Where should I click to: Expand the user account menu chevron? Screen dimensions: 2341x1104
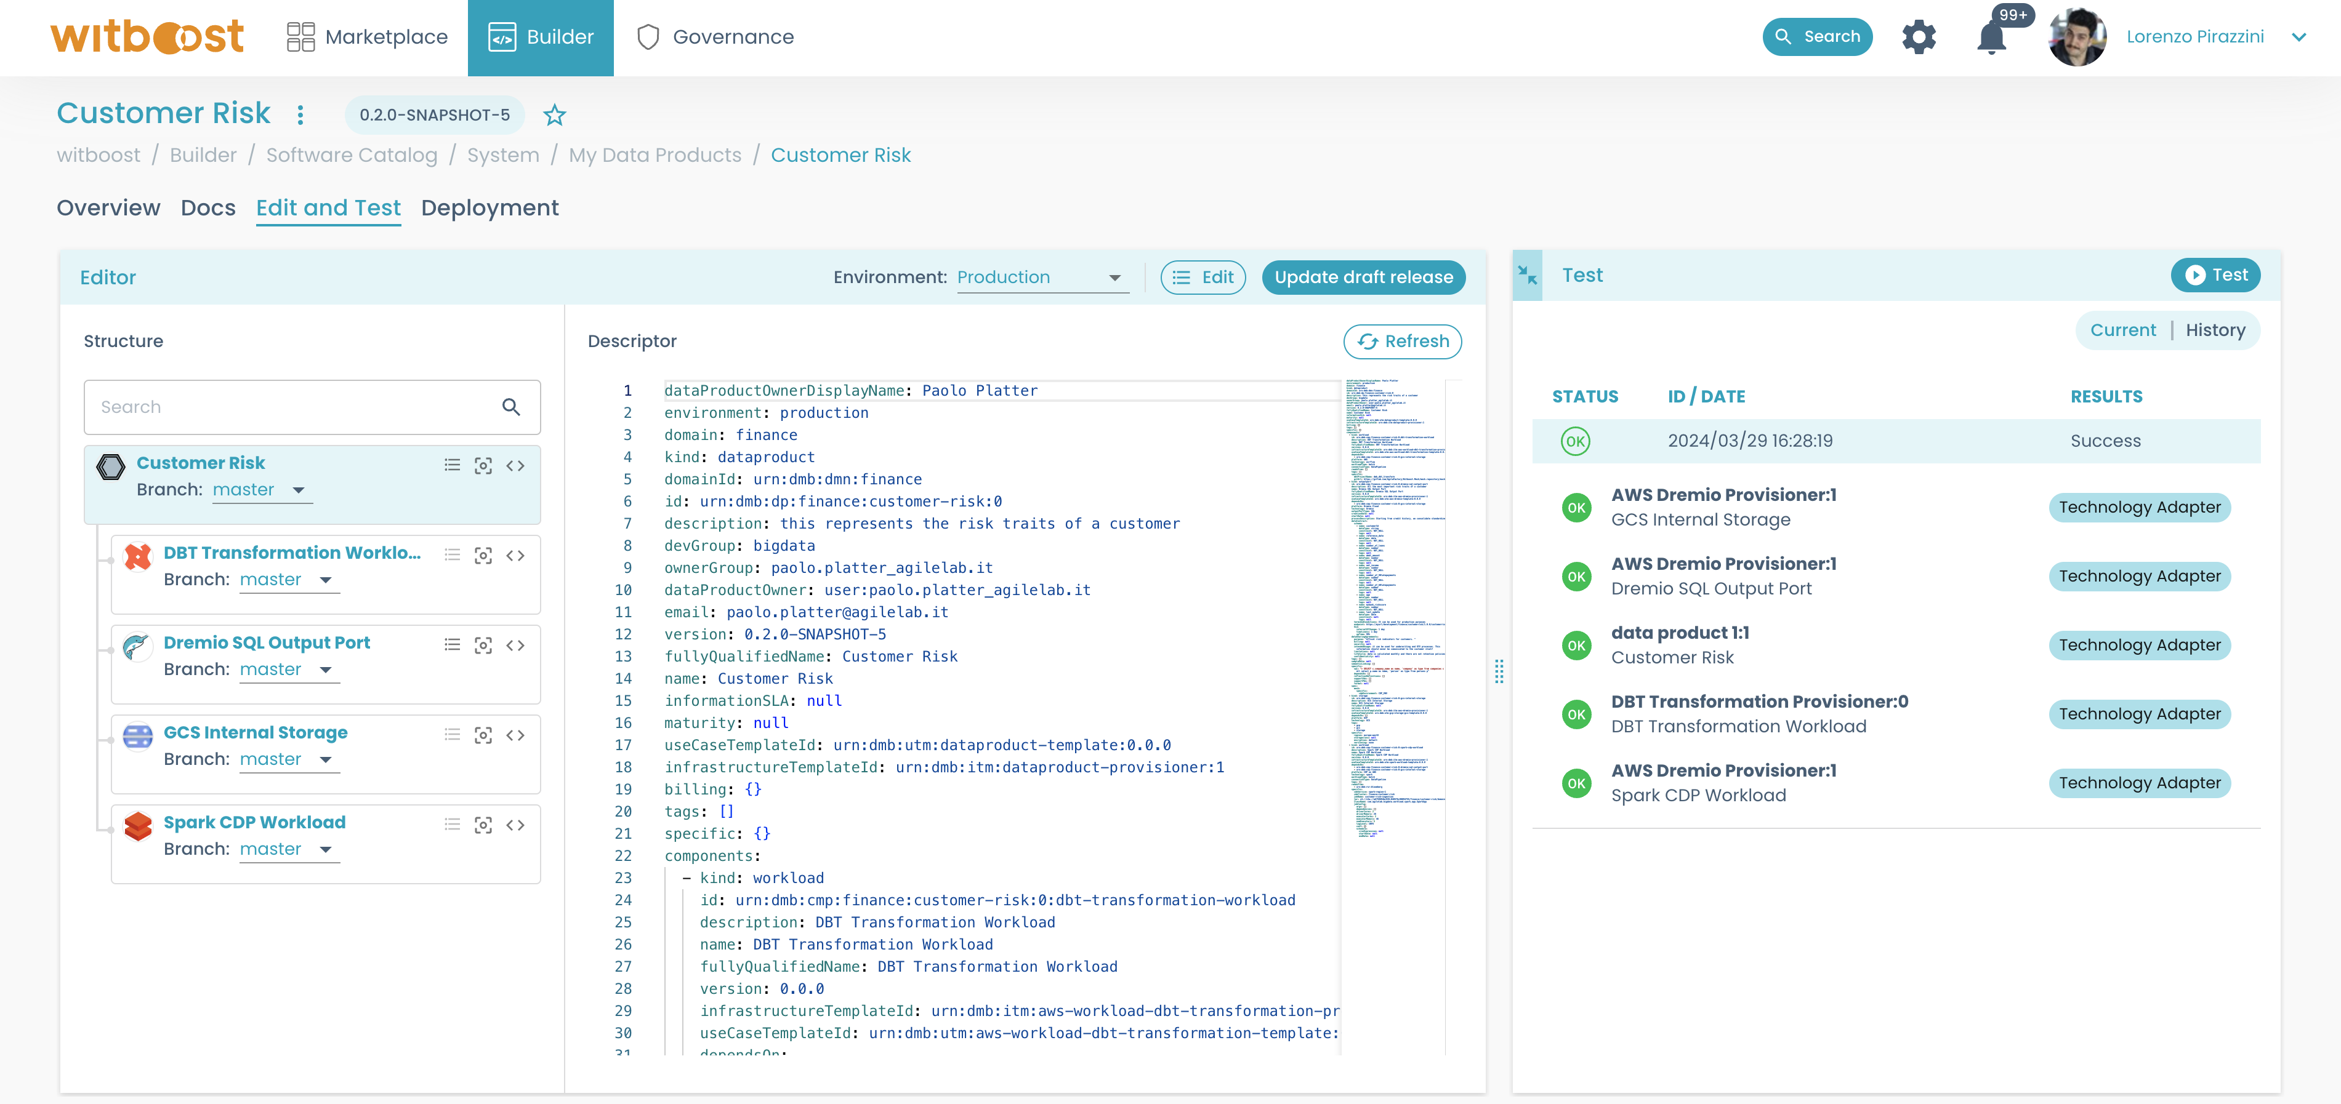point(2299,37)
